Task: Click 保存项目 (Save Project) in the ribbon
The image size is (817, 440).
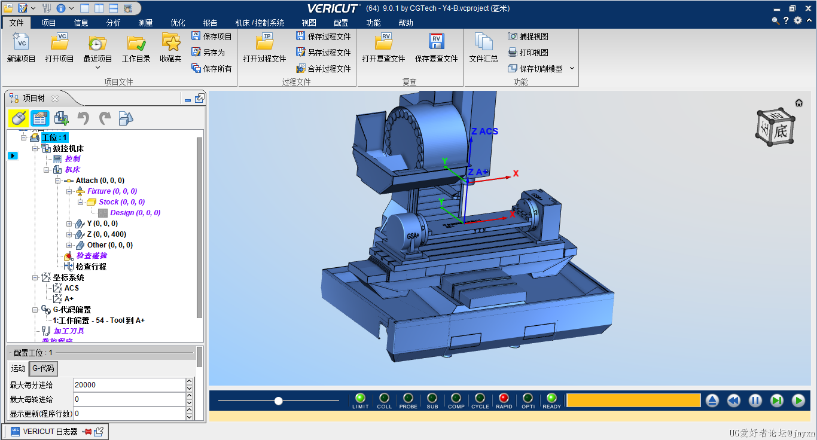Action: click(212, 36)
